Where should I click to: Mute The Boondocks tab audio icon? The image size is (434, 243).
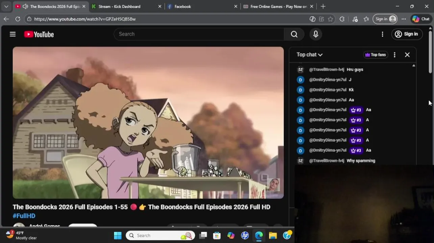click(x=25, y=6)
